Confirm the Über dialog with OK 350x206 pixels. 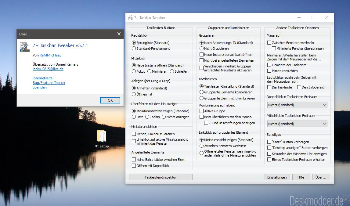click(110, 100)
